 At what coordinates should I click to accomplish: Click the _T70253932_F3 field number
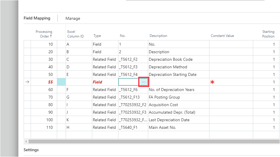133,112
